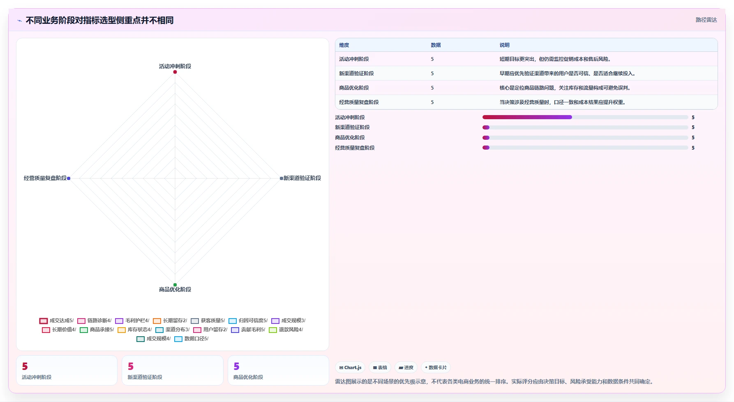Toggle the 渠道分布3/ legend dataset
The image size is (734, 402).
[173, 330]
